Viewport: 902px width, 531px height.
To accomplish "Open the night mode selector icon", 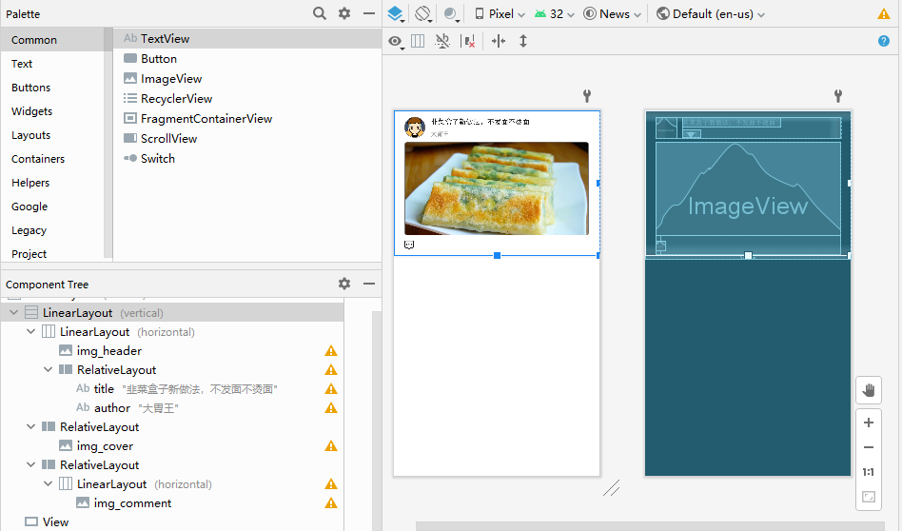I will pyautogui.click(x=451, y=14).
